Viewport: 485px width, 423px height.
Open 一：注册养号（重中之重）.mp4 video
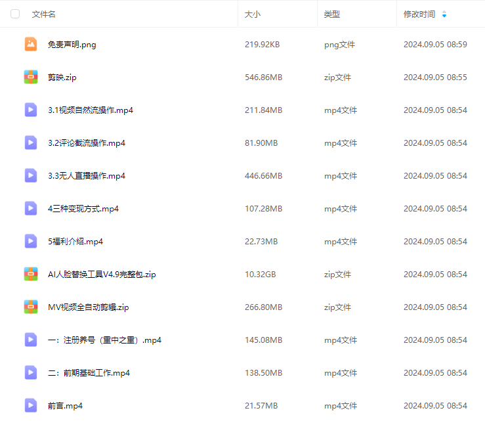tap(104, 340)
